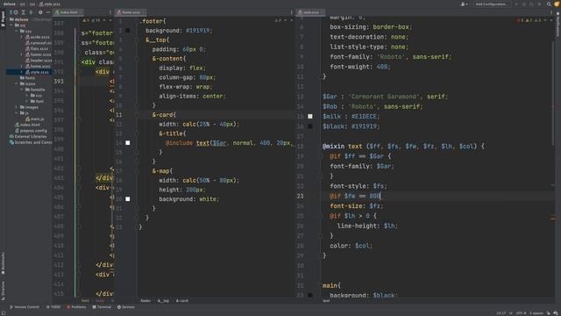Expand the style.scss tree node arrow

coord(21,72)
